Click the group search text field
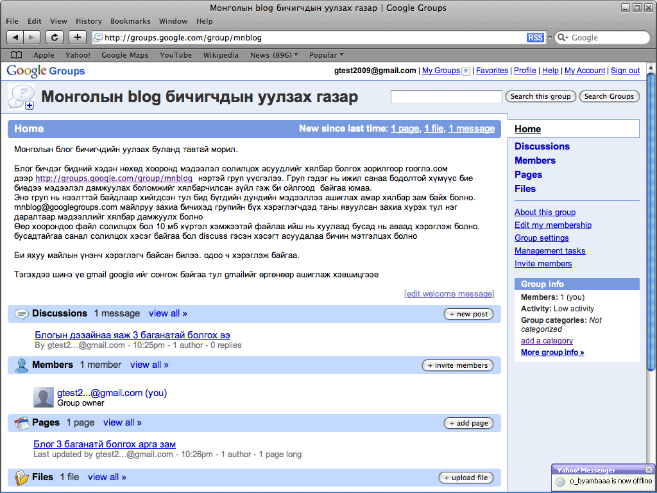The height and width of the screenshot is (493, 657). click(447, 96)
